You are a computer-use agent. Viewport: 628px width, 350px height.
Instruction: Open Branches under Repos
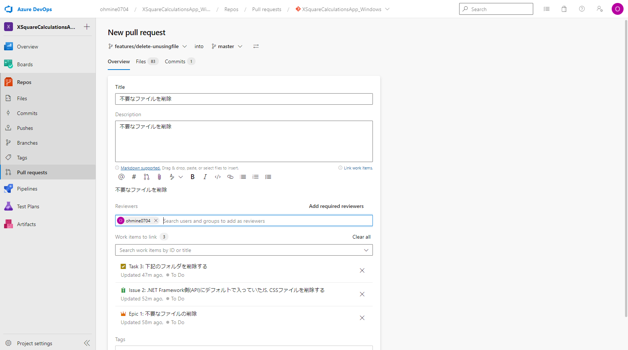pos(48,143)
